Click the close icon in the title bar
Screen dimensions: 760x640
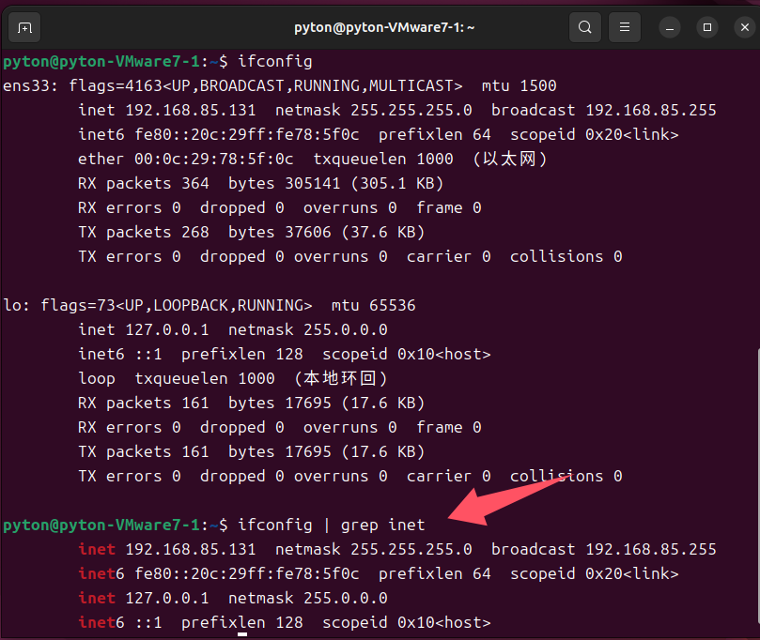click(x=742, y=26)
